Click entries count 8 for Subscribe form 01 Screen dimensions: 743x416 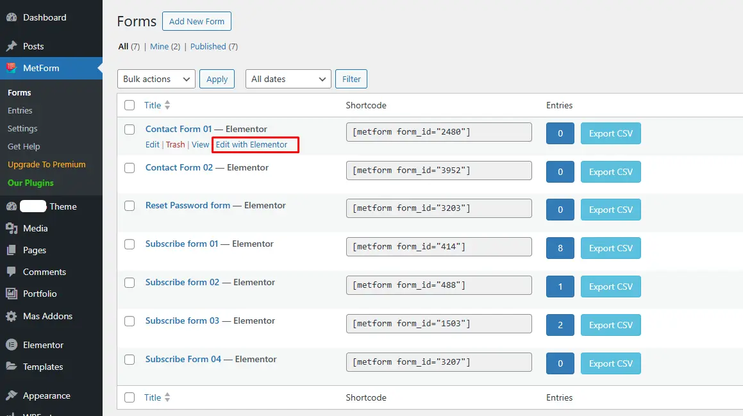tap(560, 248)
